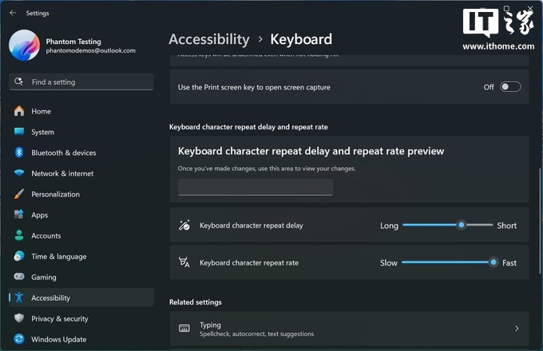Go back using the back arrow

coord(13,13)
